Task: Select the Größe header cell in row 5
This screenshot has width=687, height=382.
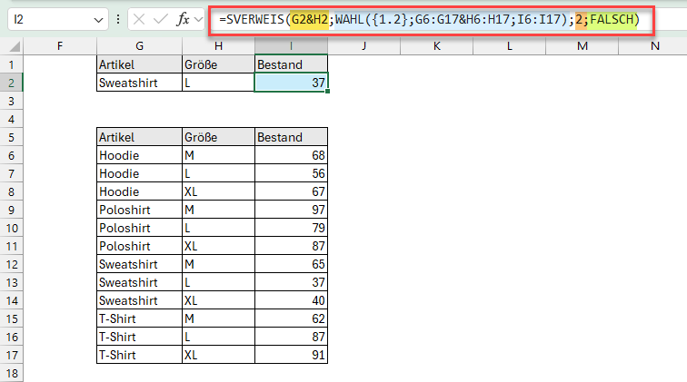Action: [218, 137]
